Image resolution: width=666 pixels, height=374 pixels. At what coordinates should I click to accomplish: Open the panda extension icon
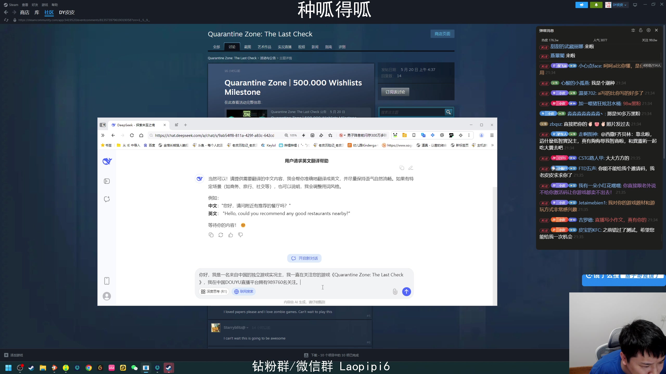[395, 135]
